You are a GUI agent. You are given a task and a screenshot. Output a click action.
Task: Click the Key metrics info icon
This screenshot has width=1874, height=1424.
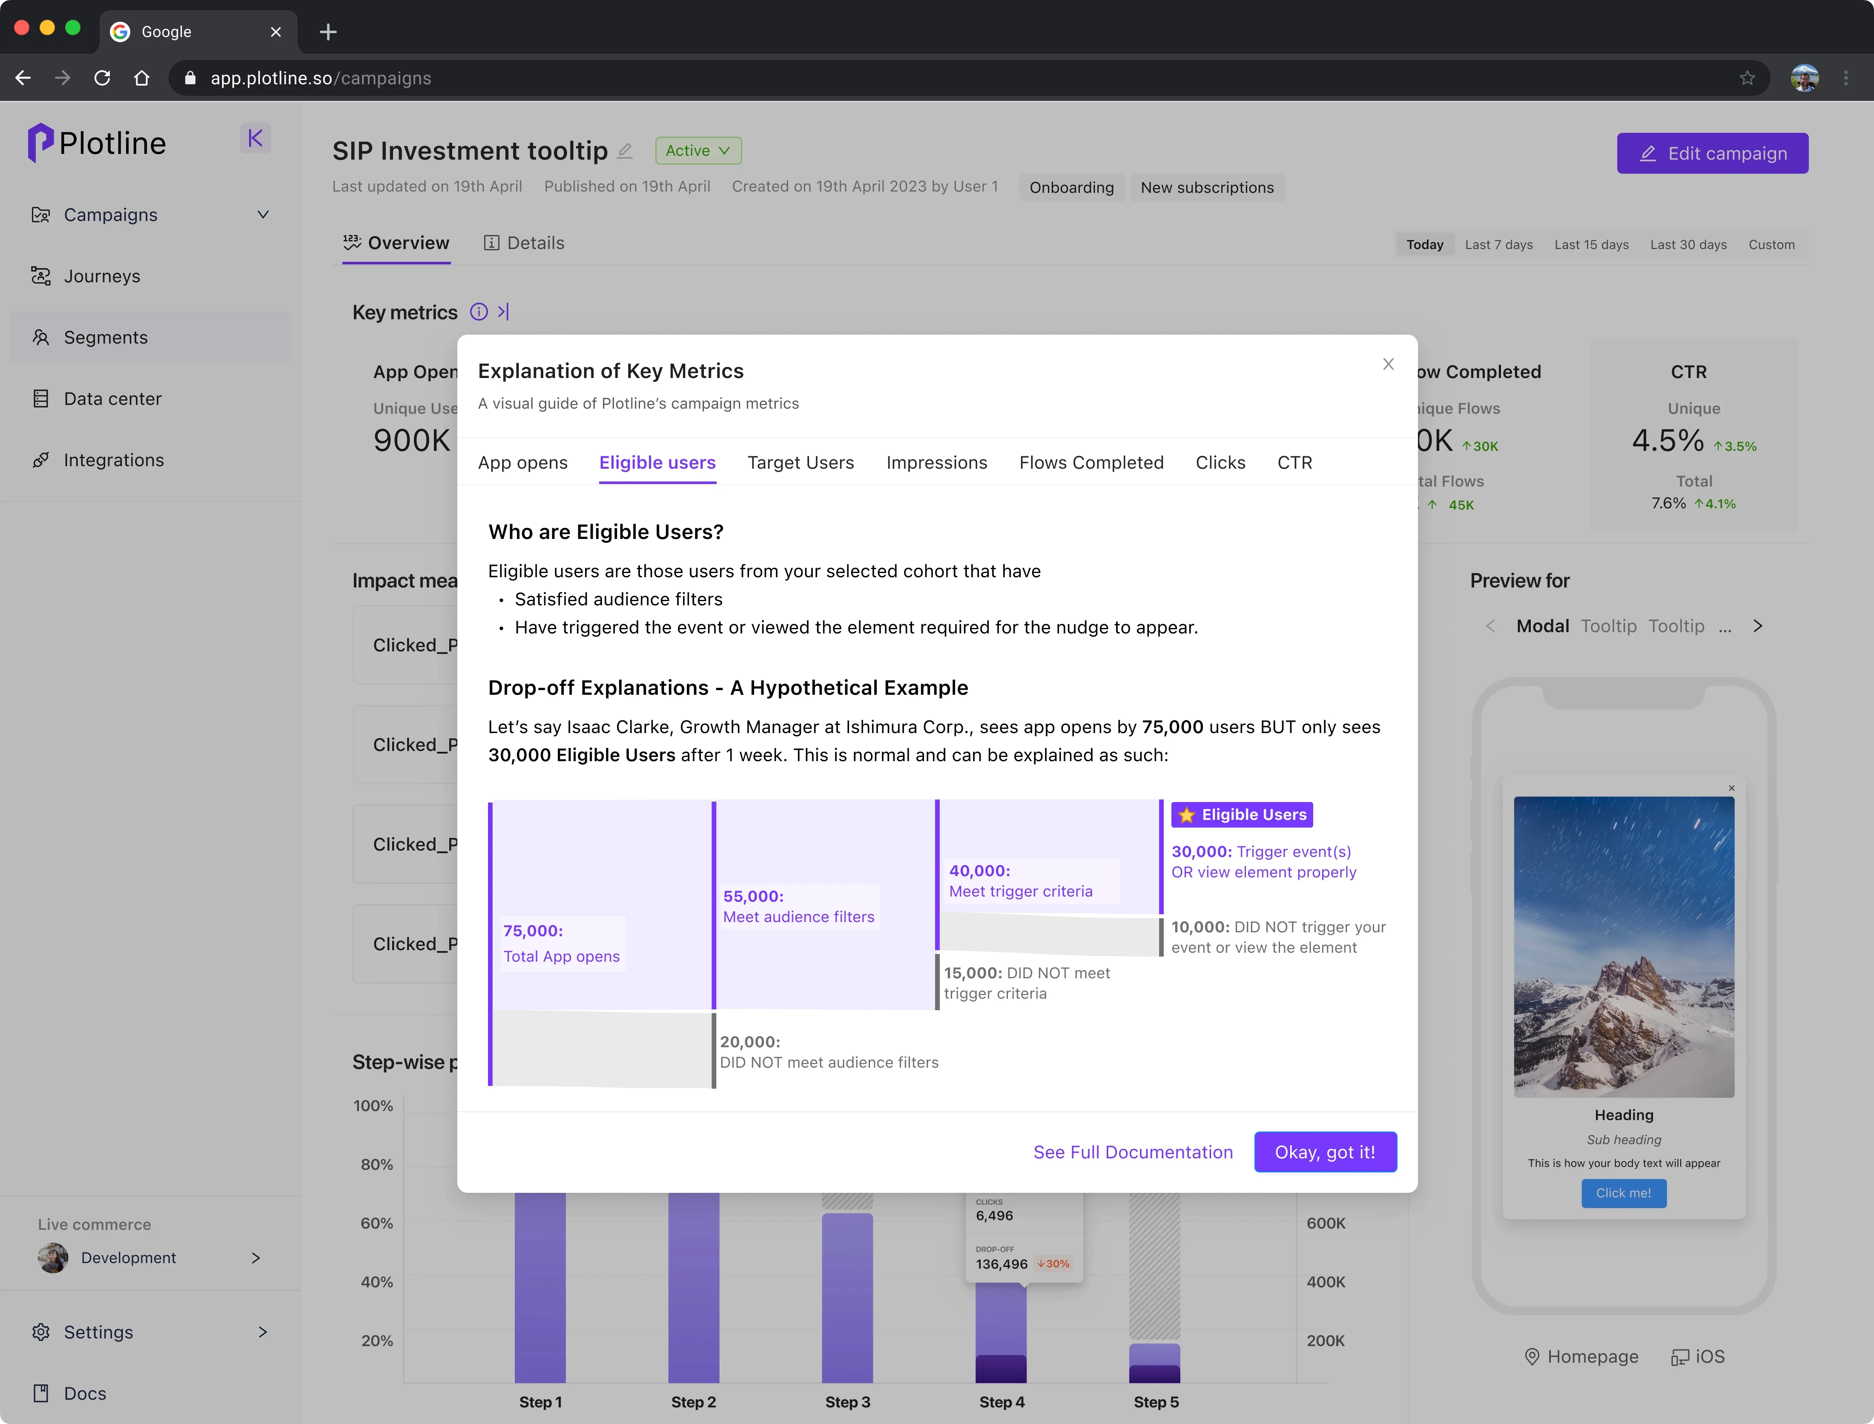(x=479, y=312)
